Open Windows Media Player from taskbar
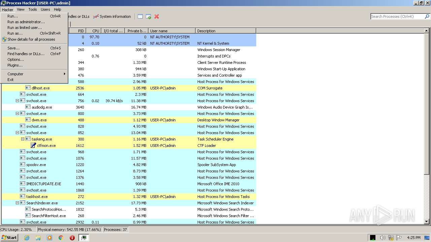431x242 pixels. coord(49,238)
